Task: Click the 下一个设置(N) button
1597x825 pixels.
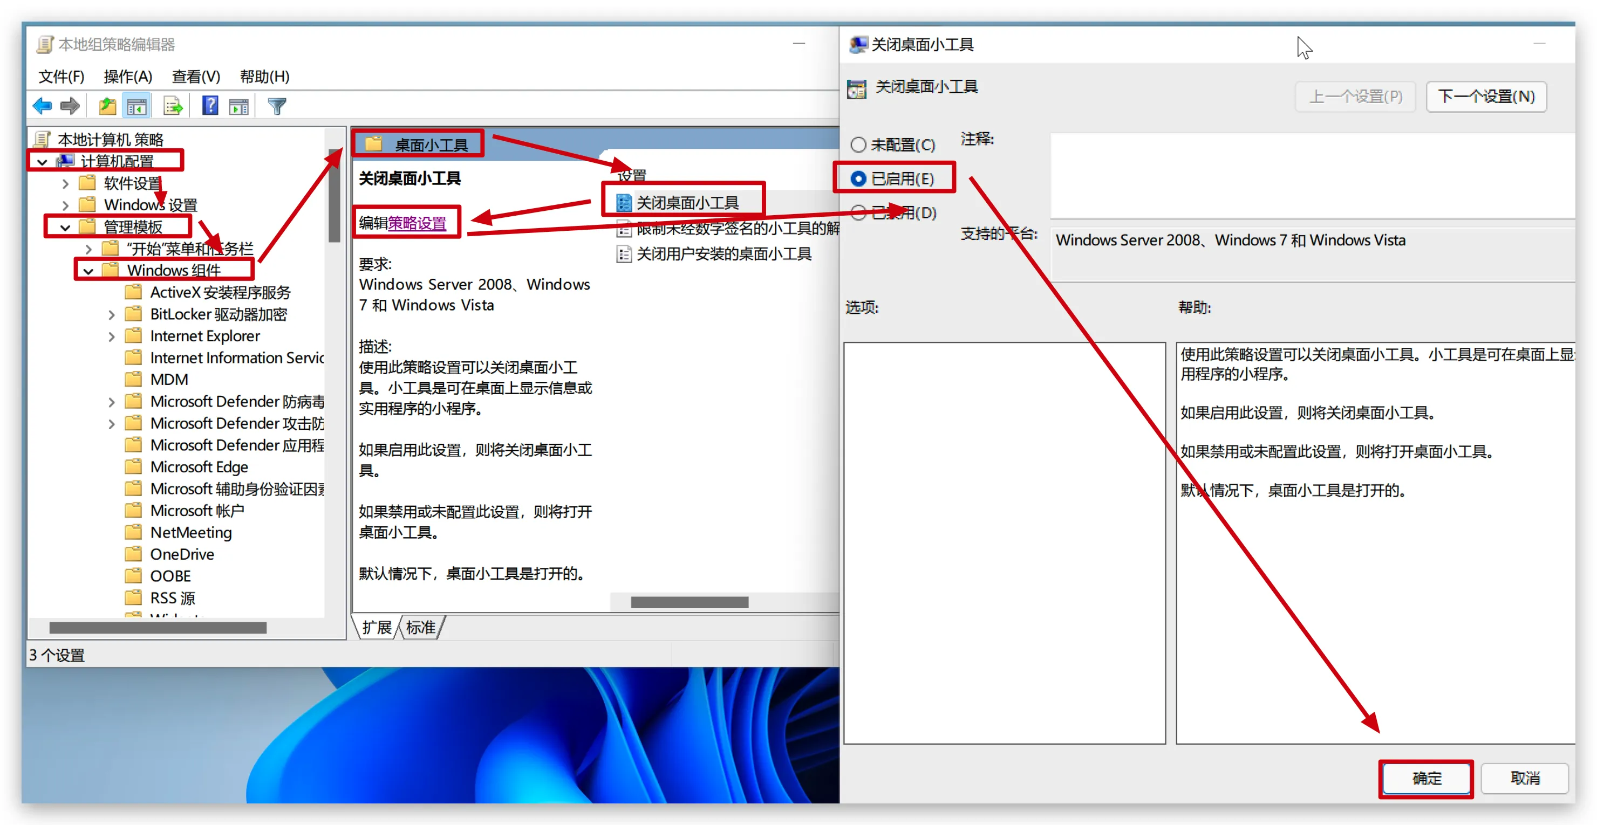Action: (x=1486, y=97)
